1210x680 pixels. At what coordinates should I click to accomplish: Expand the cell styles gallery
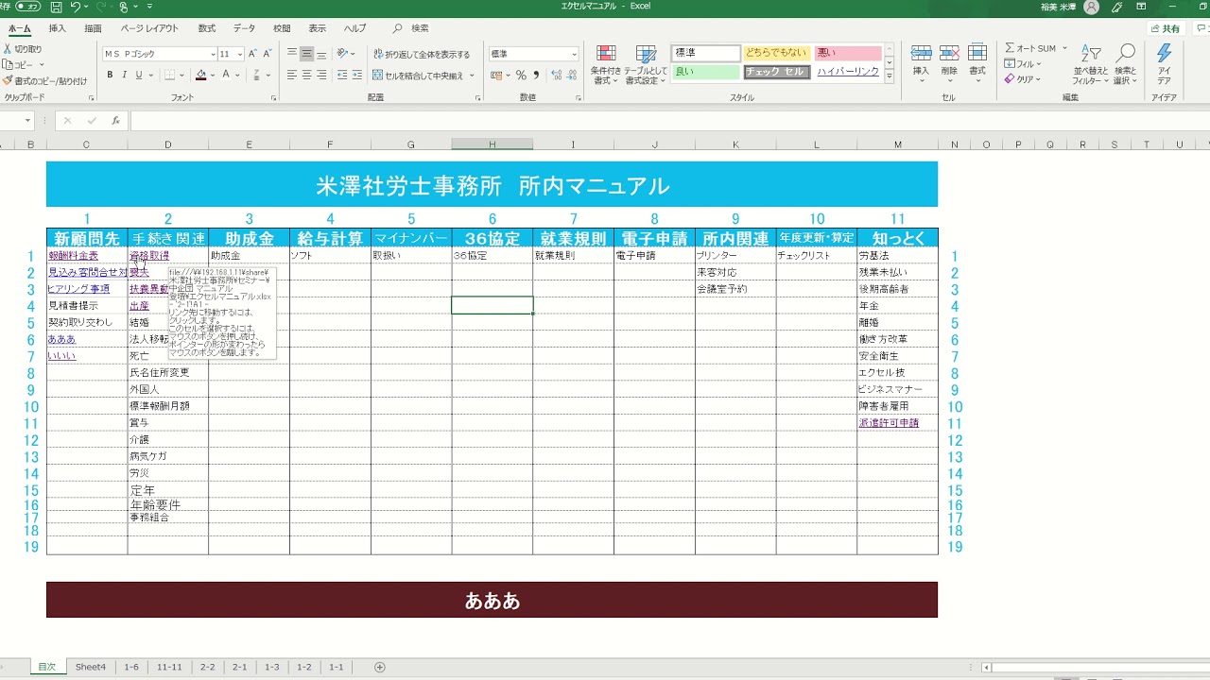pyautogui.click(x=890, y=78)
